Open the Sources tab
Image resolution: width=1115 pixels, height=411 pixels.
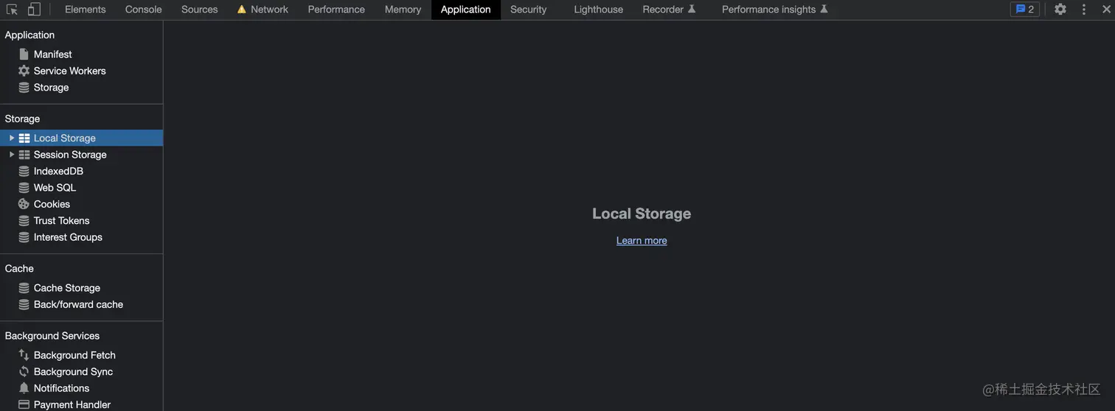click(199, 10)
